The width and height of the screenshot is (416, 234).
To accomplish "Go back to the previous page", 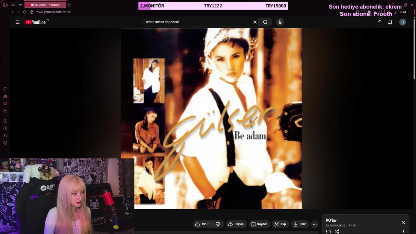I will click(x=13, y=12).
